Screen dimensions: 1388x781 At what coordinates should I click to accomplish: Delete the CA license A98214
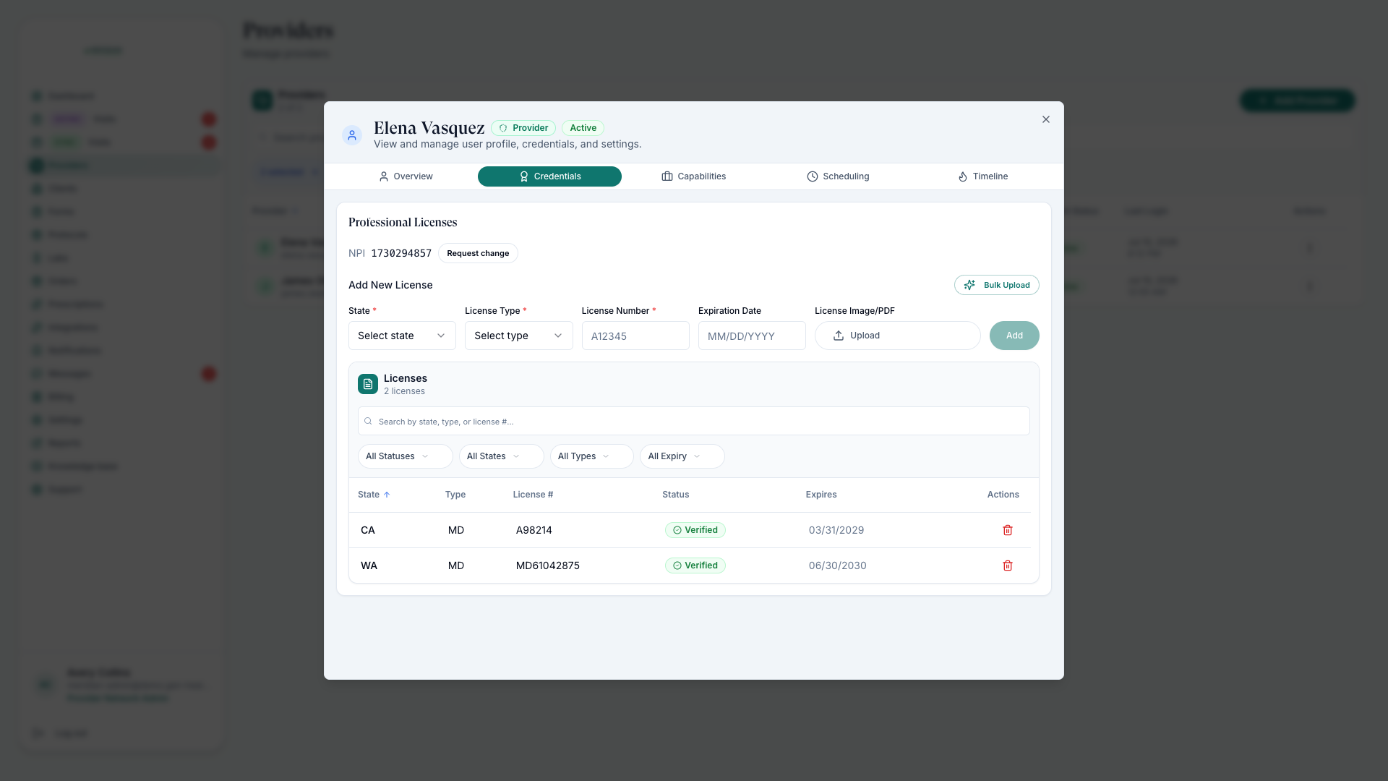tap(1008, 530)
